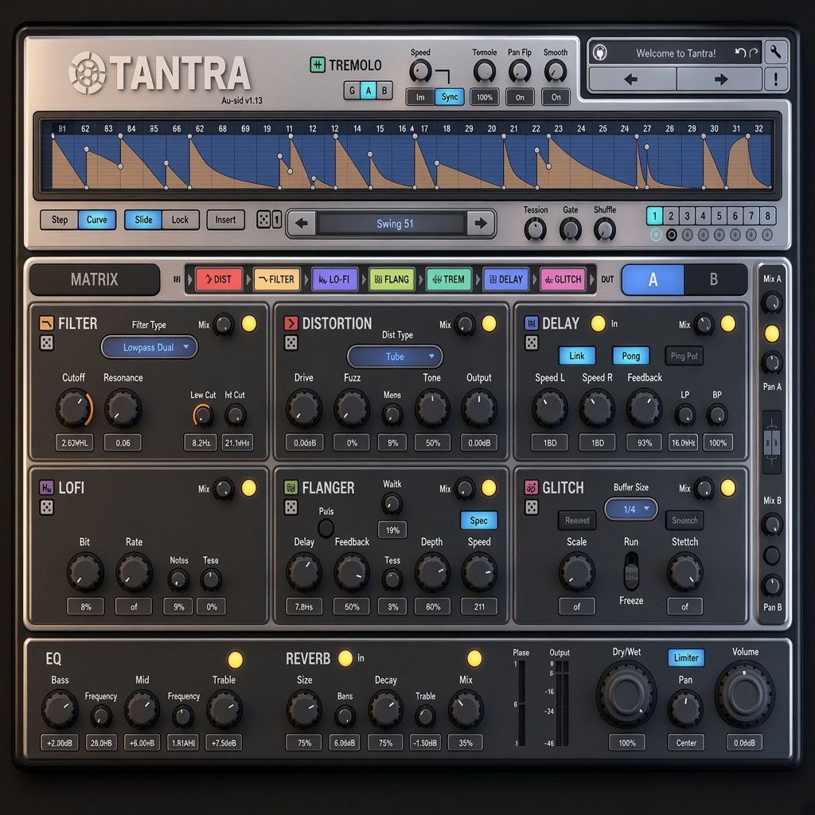This screenshot has width=815, height=815.
Task: Click the Lofi module purple icon
Action: 46,488
